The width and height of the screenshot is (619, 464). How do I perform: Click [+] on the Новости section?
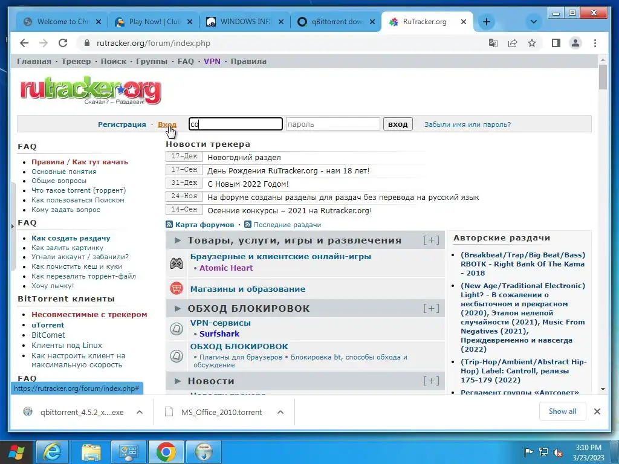pos(431,381)
